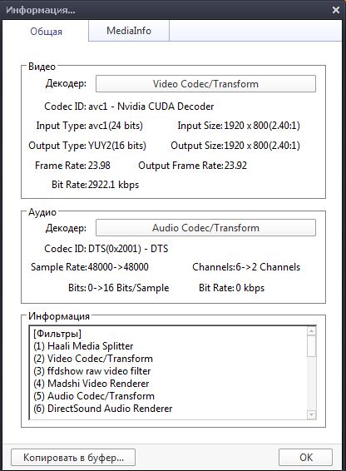Click the Bit Rate 2922.1 kbps value

(x=113, y=185)
